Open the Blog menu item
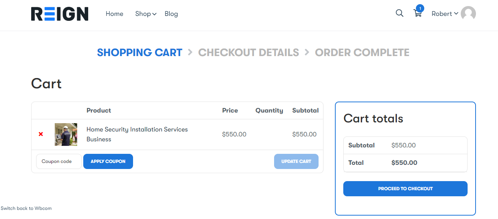The height and width of the screenshot is (219, 498). [x=171, y=14]
